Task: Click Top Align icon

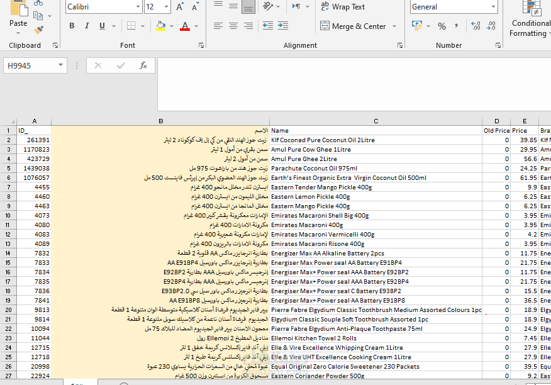Action: (x=218, y=6)
